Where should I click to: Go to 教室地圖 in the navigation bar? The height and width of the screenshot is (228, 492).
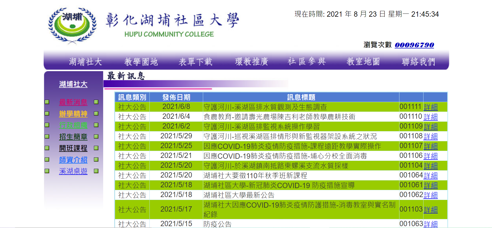(x=363, y=62)
